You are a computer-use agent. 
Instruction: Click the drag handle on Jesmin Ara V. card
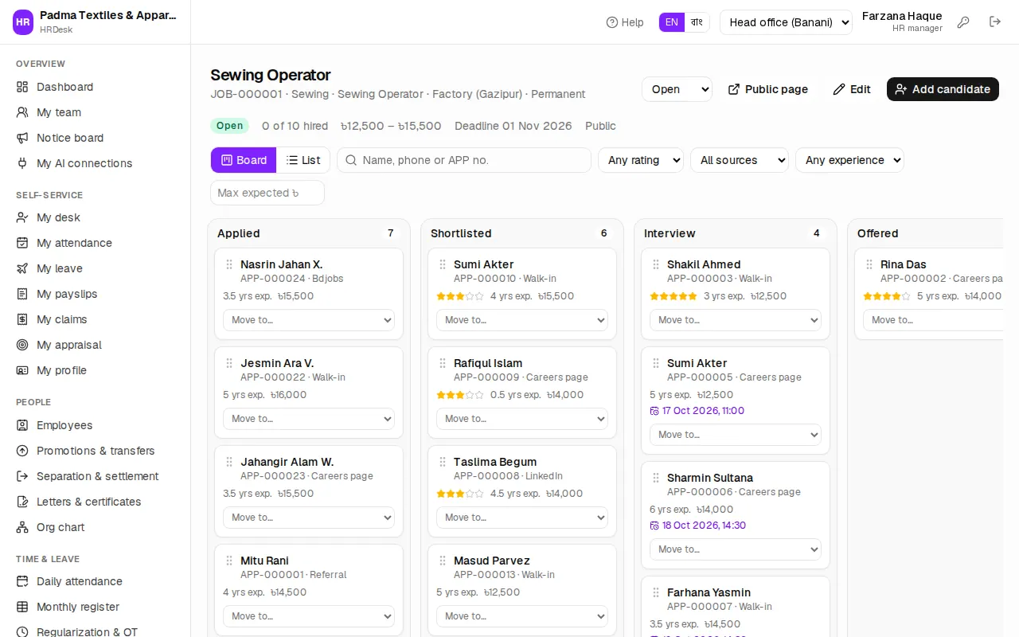[229, 363]
